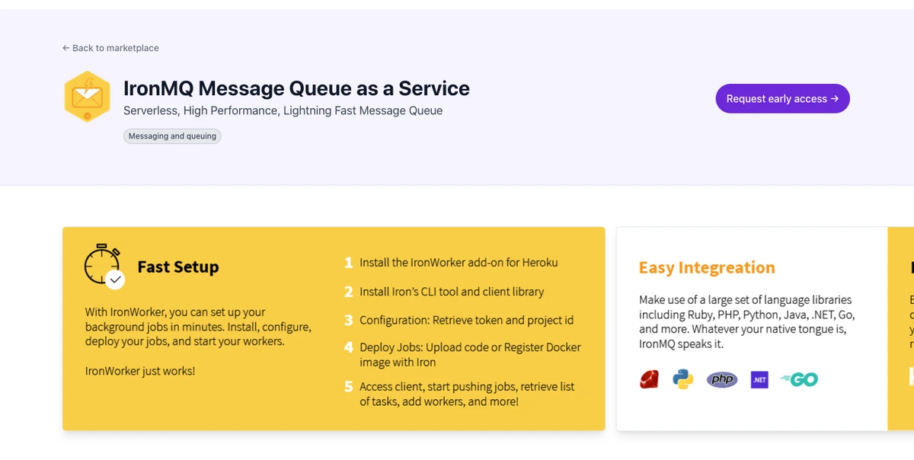This screenshot has width=914, height=460.
Task: Click the Request early access button
Action: coord(782,98)
